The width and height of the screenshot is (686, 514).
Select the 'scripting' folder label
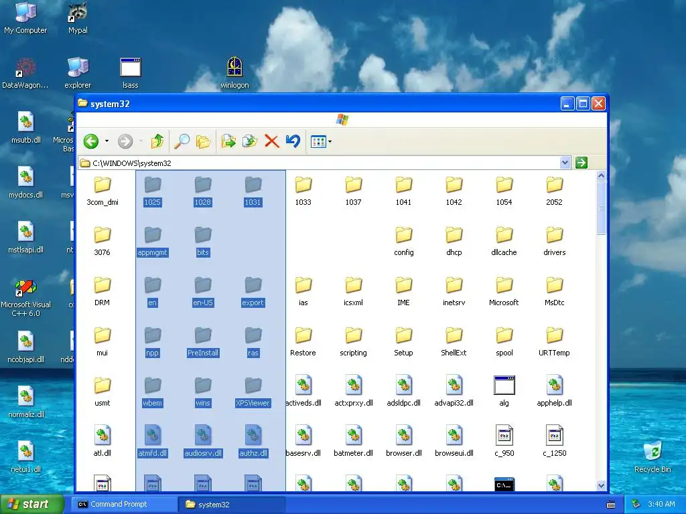click(354, 353)
